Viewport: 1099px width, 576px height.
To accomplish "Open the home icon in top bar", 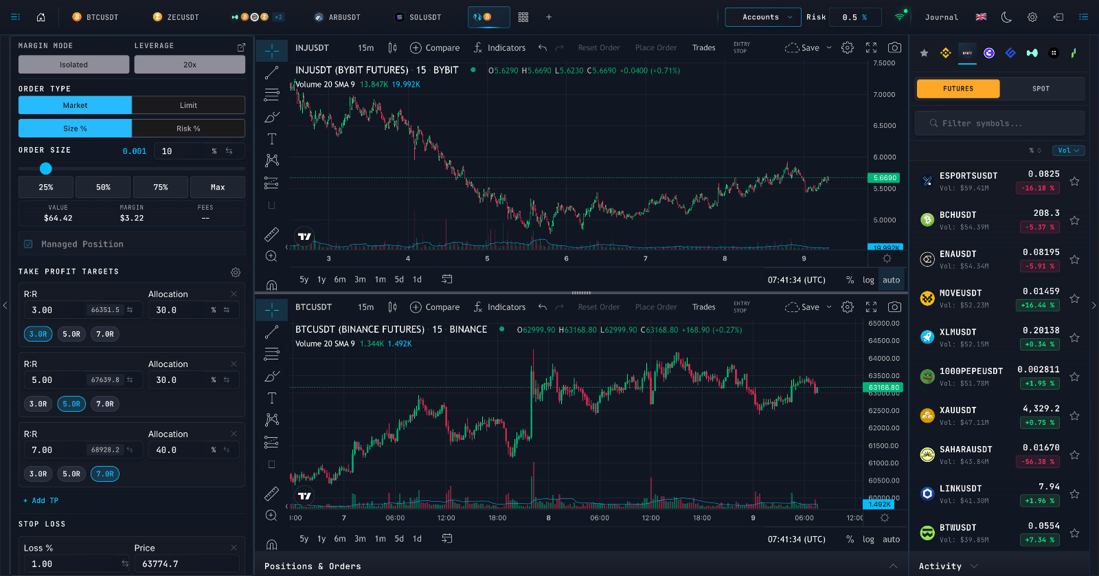I will pyautogui.click(x=41, y=17).
